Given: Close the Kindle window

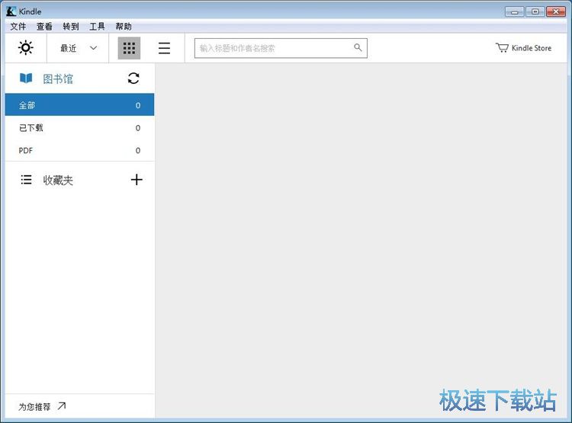Looking at the screenshot, I should click(x=556, y=11).
